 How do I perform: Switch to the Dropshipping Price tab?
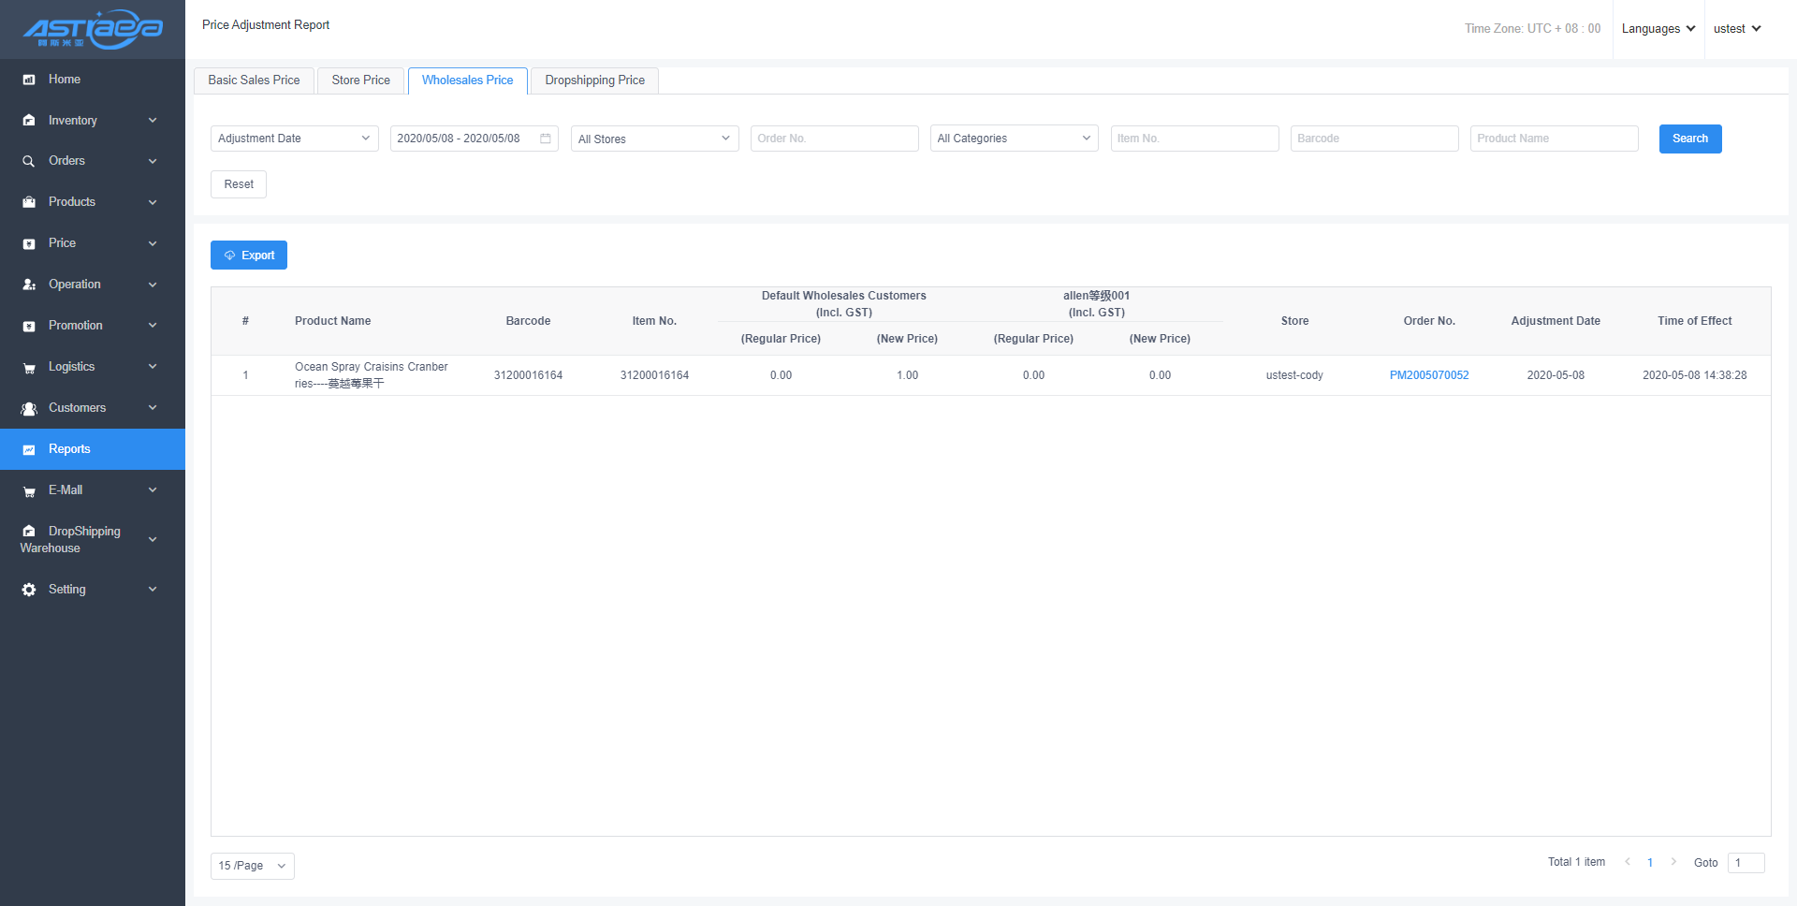[x=594, y=80]
